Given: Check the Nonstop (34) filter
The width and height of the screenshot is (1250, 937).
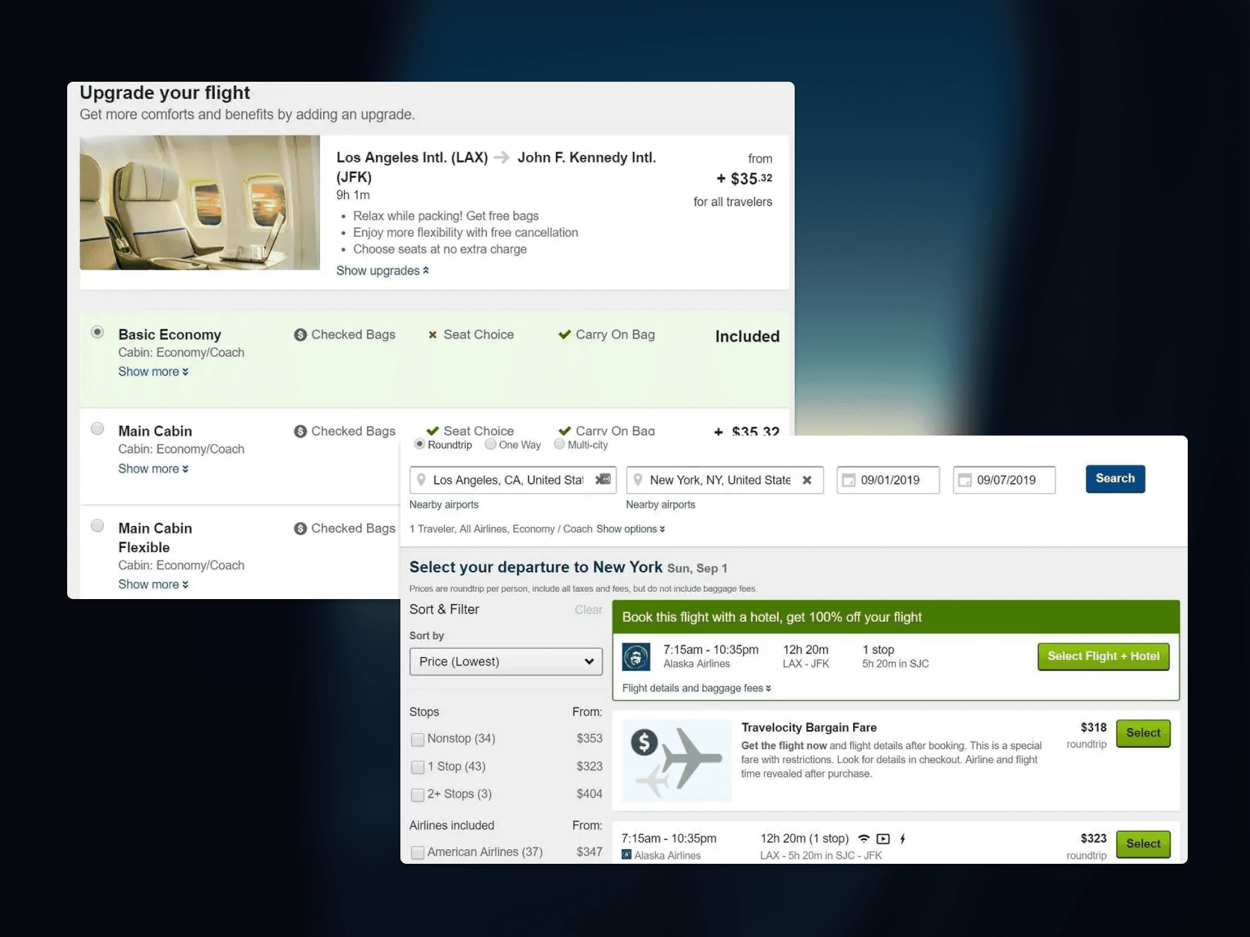Looking at the screenshot, I should click(417, 739).
